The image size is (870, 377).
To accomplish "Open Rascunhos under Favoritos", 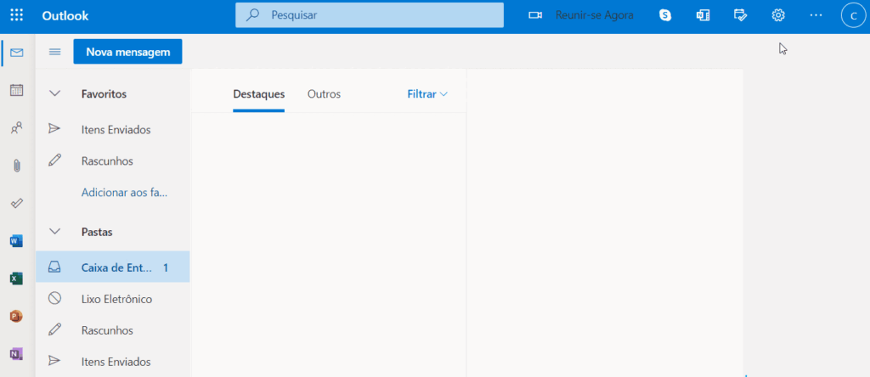I will tap(113, 161).
